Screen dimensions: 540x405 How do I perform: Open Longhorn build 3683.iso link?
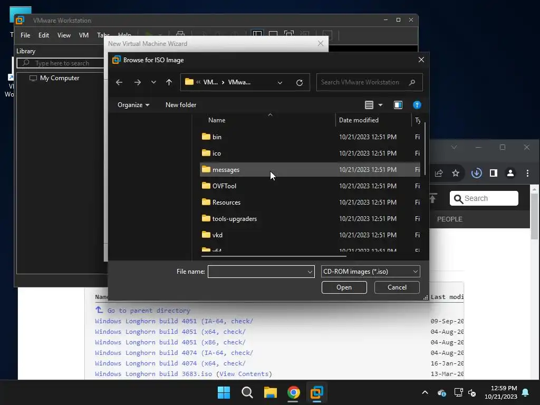(153, 374)
